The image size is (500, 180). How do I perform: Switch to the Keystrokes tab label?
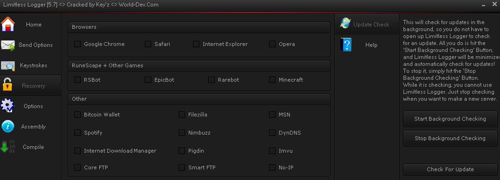(33, 65)
